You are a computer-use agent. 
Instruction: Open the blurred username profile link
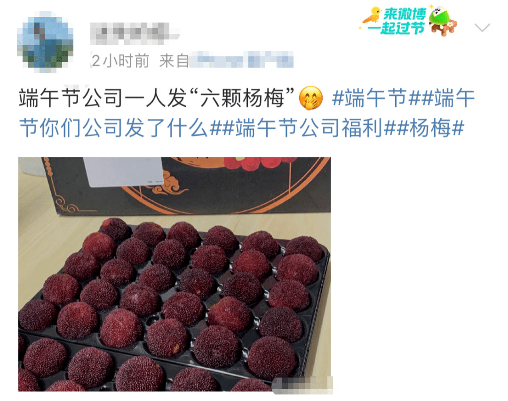tap(135, 33)
